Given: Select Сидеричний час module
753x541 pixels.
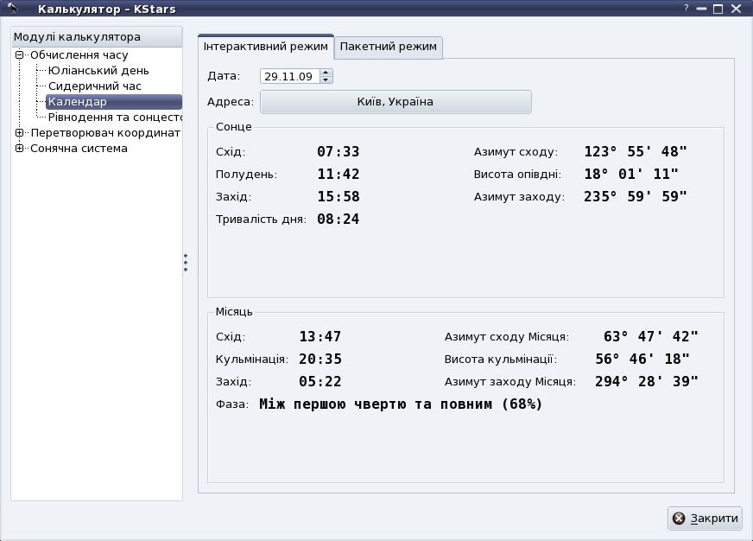Looking at the screenshot, I should (x=95, y=86).
